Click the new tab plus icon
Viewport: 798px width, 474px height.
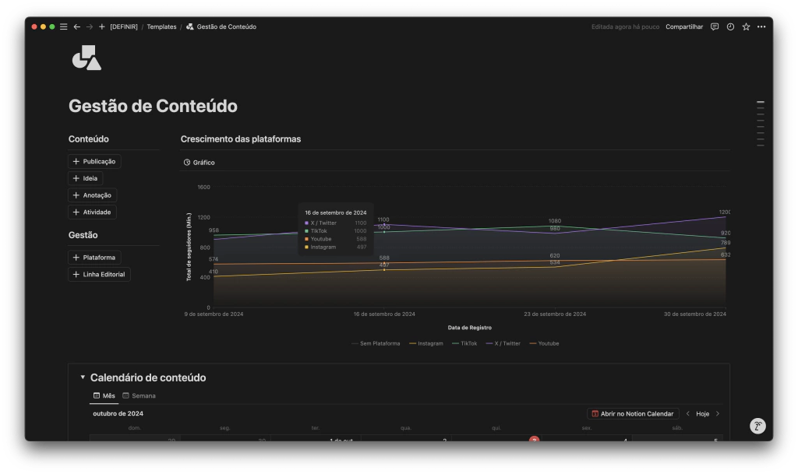coord(102,26)
